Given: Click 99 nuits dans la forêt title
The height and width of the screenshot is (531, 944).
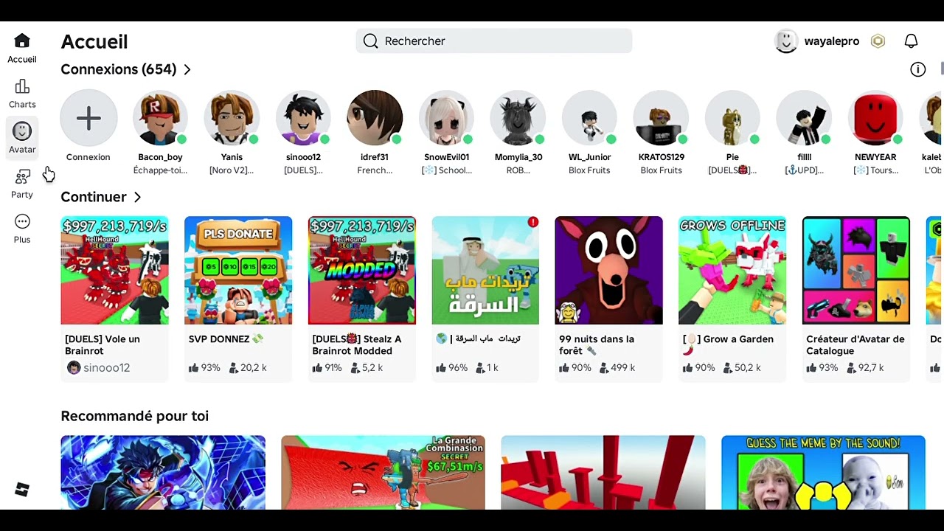Looking at the screenshot, I should point(597,345).
